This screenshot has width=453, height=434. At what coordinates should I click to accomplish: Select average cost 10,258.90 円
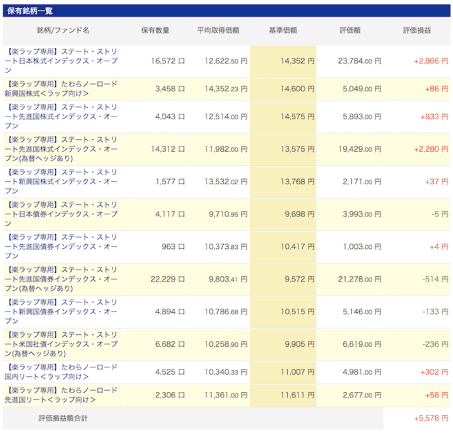[226, 344]
